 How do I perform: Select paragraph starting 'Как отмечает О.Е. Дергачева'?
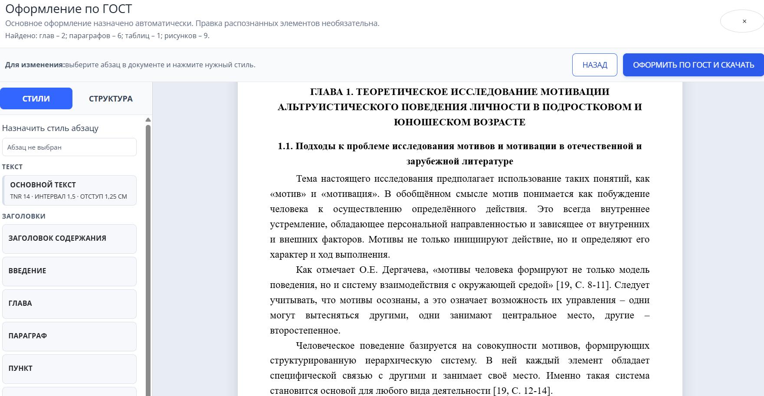tap(459, 300)
